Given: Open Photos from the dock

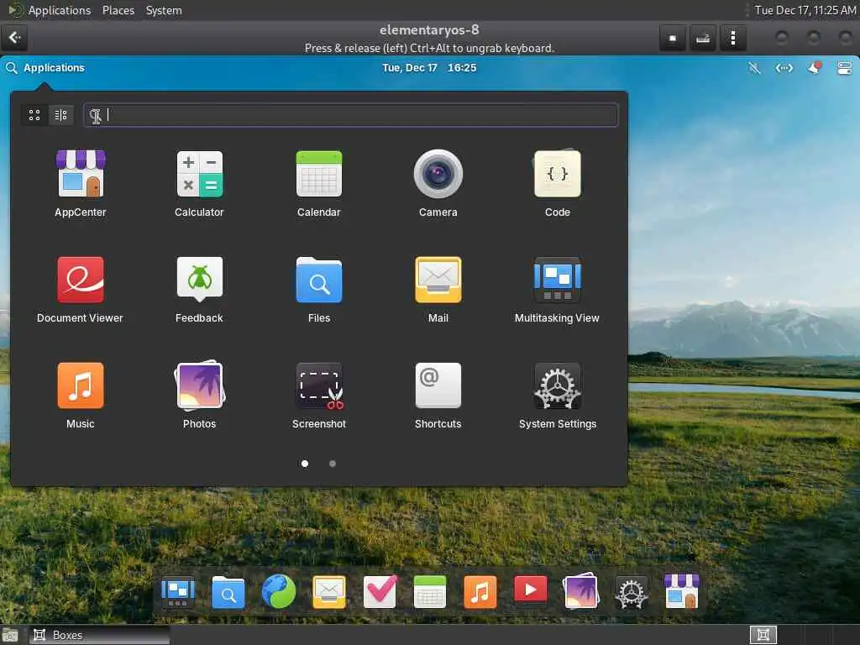Looking at the screenshot, I should [x=581, y=591].
